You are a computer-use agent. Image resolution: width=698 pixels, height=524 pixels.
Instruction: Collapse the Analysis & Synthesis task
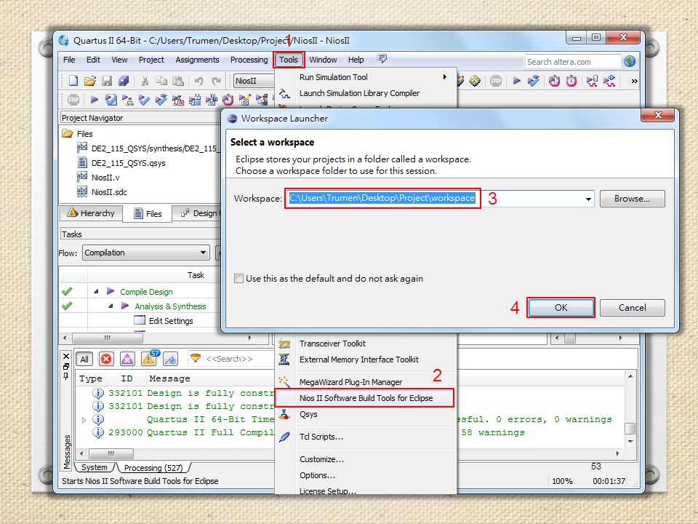click(x=111, y=306)
